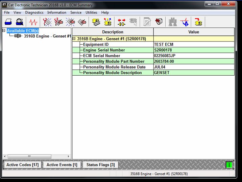Open the View menu

click(17, 12)
